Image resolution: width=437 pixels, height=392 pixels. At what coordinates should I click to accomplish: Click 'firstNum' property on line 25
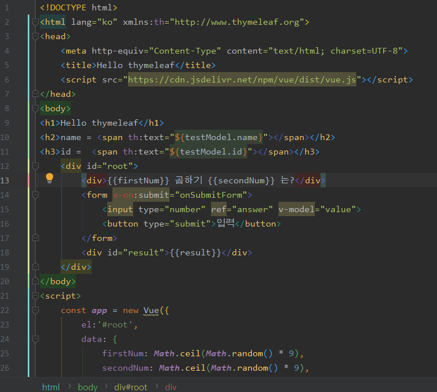coord(123,353)
